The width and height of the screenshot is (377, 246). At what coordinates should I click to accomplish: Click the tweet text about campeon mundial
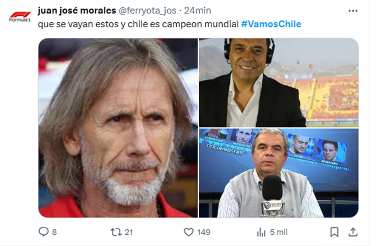(138, 24)
